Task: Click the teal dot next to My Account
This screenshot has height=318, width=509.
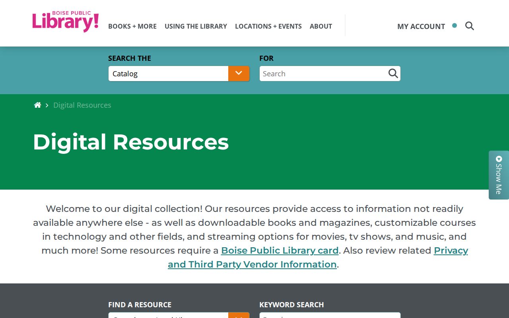Action: click(x=455, y=25)
